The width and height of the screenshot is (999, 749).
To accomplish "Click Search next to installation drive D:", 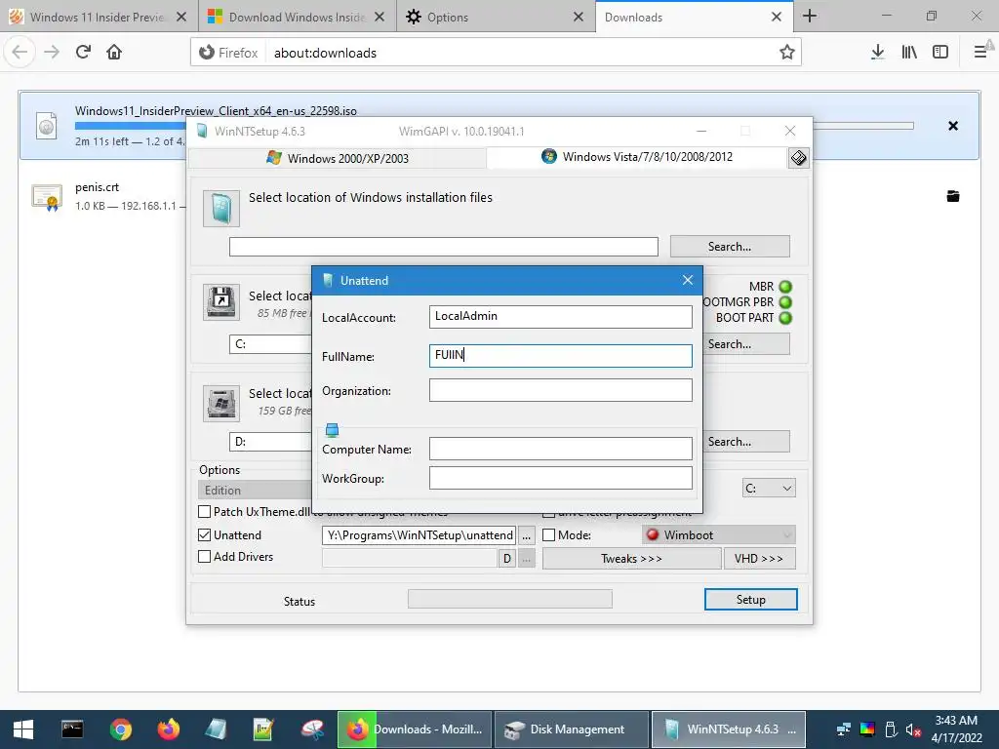I will pos(746,442).
